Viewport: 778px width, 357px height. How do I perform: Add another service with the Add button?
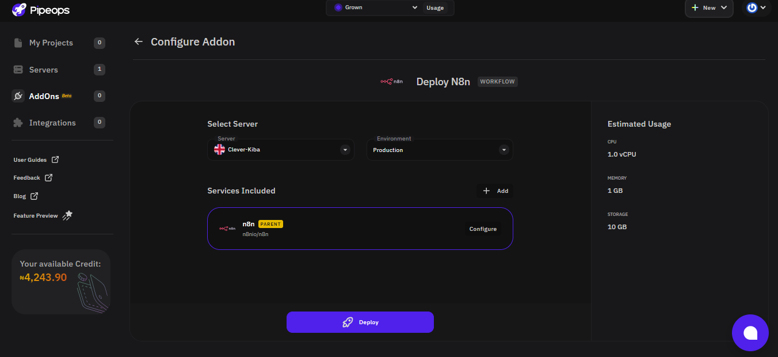495,191
